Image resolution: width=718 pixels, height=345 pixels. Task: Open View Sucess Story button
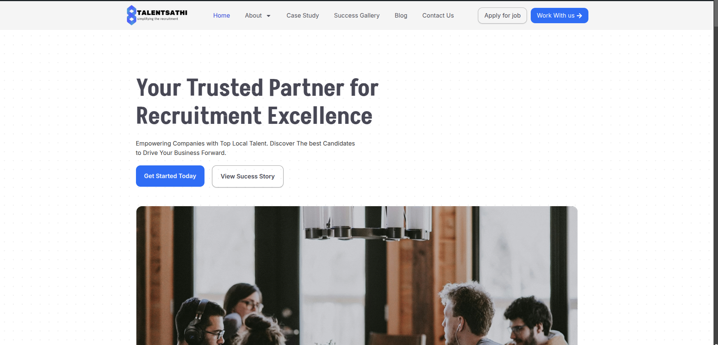[x=248, y=176]
